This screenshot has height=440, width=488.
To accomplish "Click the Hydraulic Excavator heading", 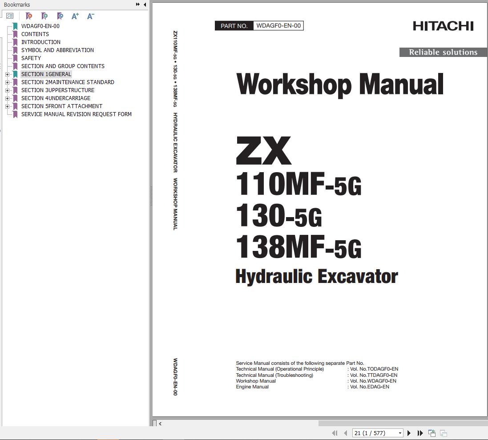I will tap(317, 276).
